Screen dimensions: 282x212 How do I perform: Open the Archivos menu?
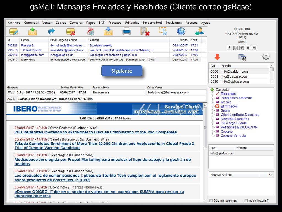(14, 23)
